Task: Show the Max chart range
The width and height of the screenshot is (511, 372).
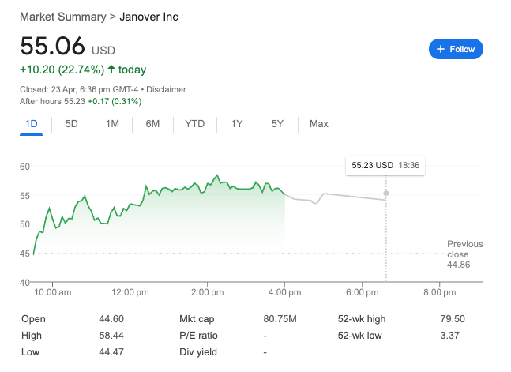Action: pos(319,124)
